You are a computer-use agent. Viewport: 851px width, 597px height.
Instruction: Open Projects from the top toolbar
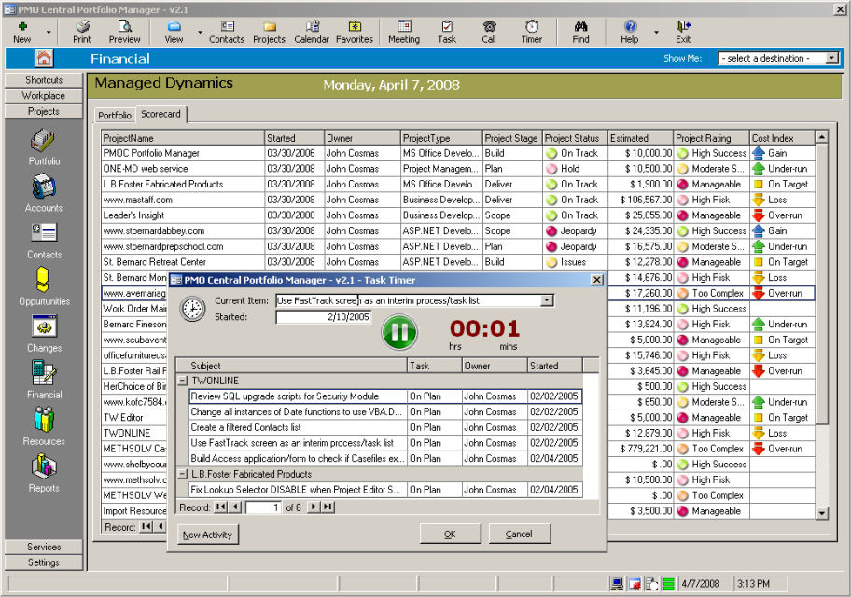(269, 32)
